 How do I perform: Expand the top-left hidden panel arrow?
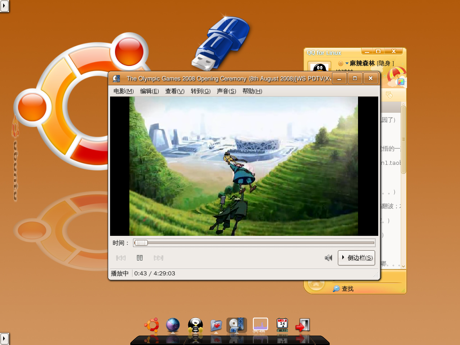coord(4,5)
